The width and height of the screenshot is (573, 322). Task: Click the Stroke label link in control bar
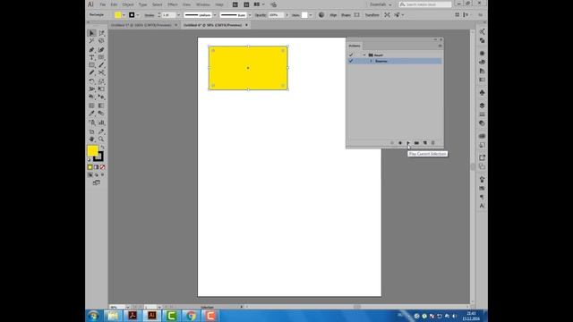(x=150, y=15)
